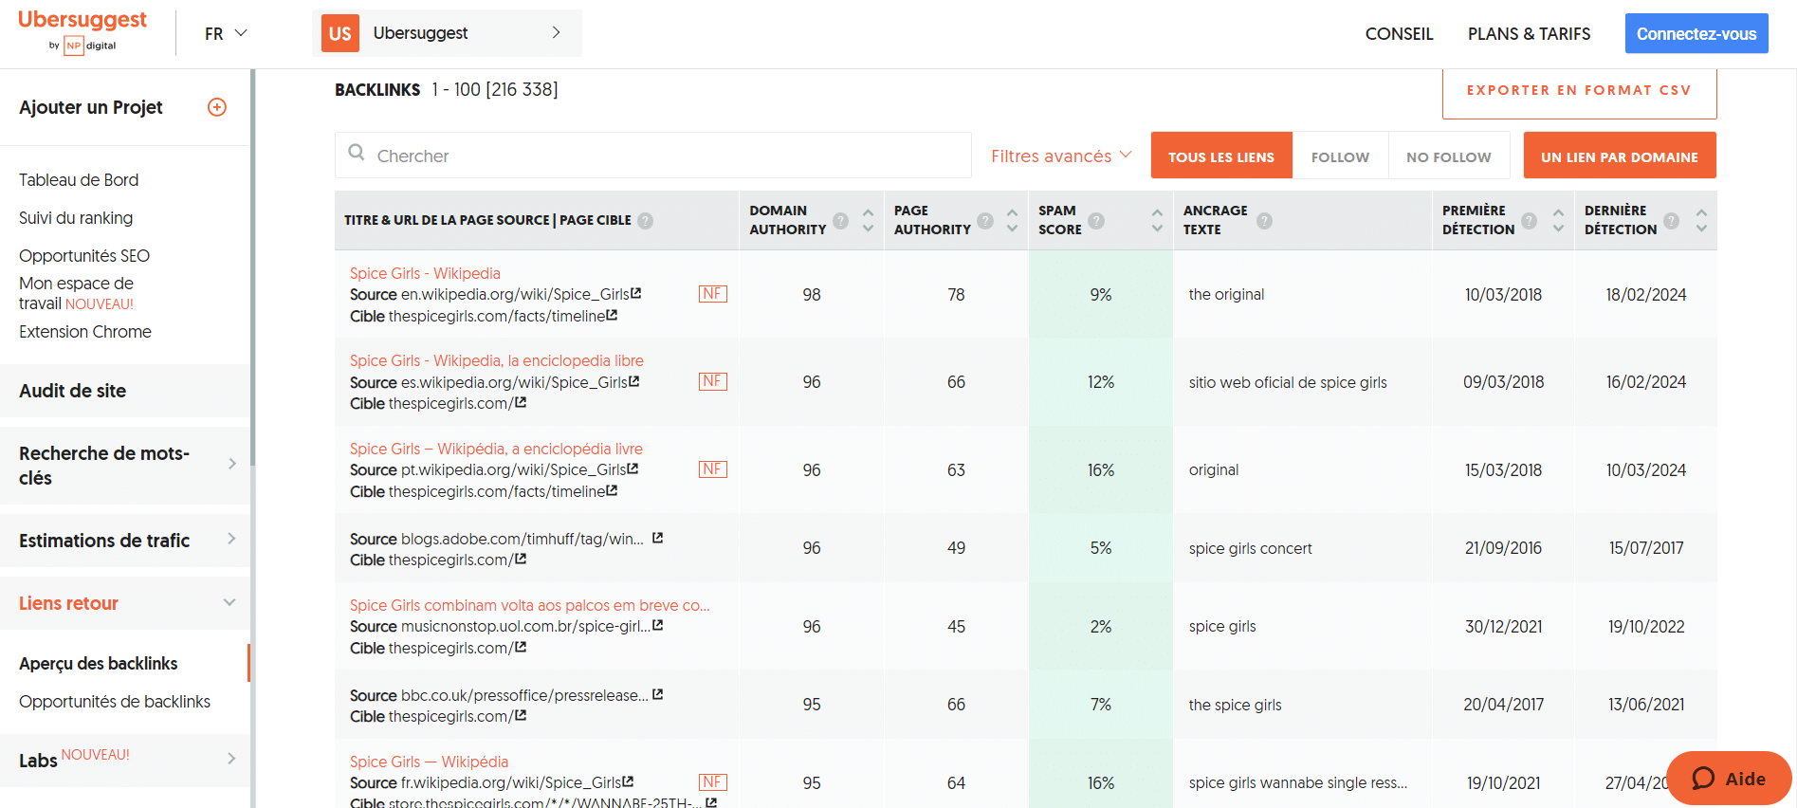The image size is (1797, 808).
Task: Select the No Follow filter
Action: pyautogui.click(x=1448, y=156)
